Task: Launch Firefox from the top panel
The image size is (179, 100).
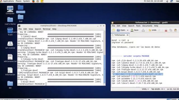Action: coord(33,1)
